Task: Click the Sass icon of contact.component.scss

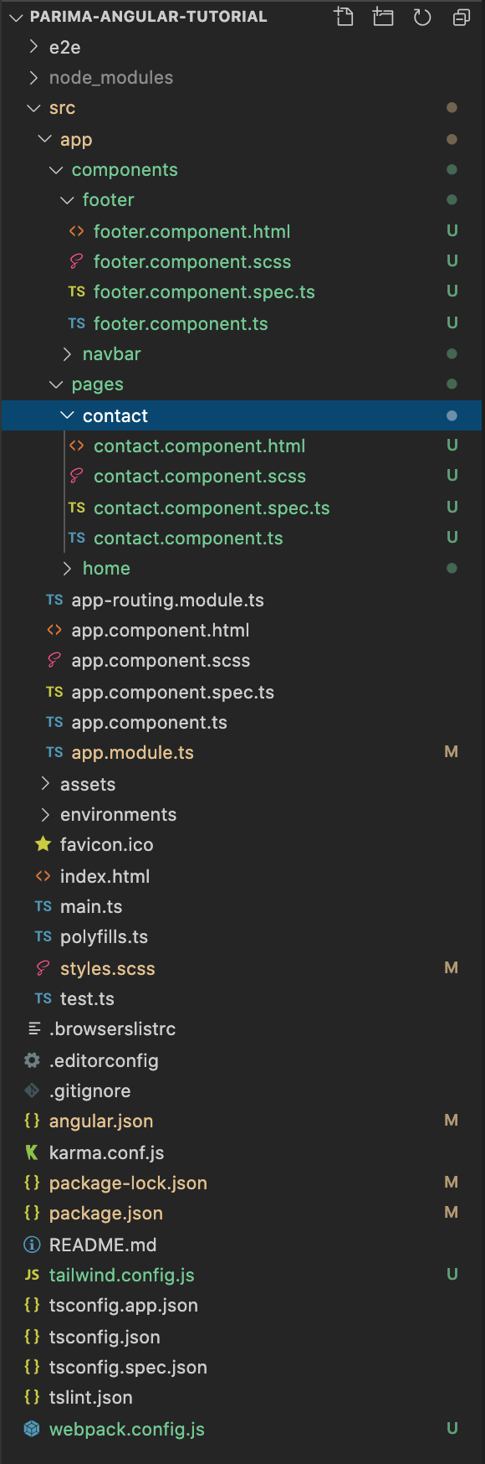Action: pos(76,476)
